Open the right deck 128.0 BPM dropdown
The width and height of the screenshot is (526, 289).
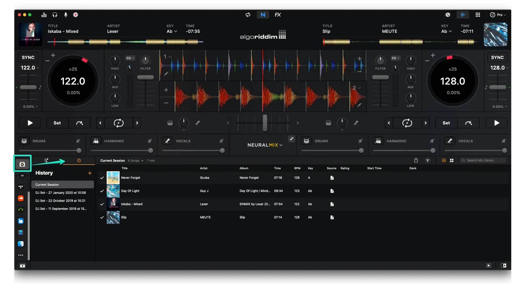(x=499, y=68)
